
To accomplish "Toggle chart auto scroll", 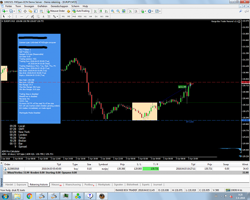I will point(130,11).
